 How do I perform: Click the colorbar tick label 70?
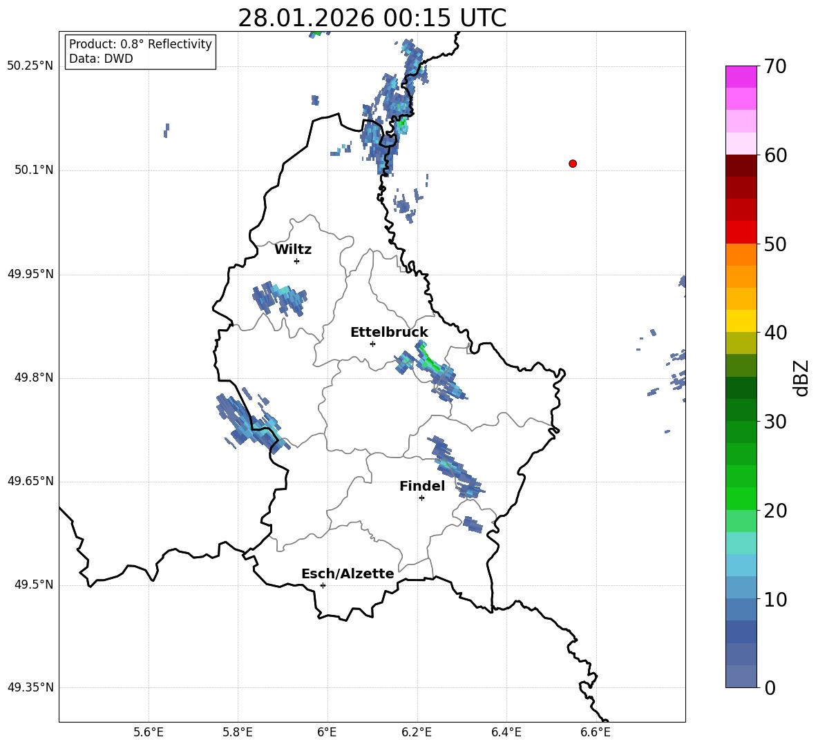tap(775, 66)
